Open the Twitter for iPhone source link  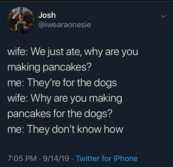107,158
